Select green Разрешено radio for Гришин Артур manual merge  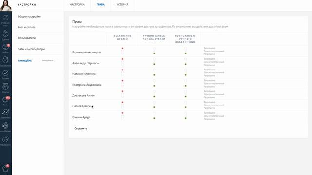tap(185, 118)
